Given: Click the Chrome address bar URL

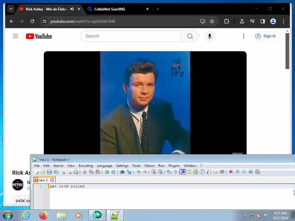Looking at the screenshot, I should [83, 21].
